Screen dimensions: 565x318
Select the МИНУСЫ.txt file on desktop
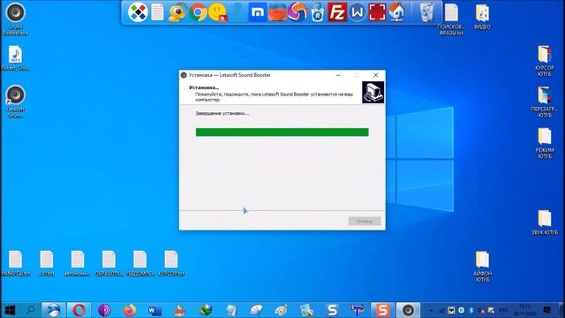point(16,263)
